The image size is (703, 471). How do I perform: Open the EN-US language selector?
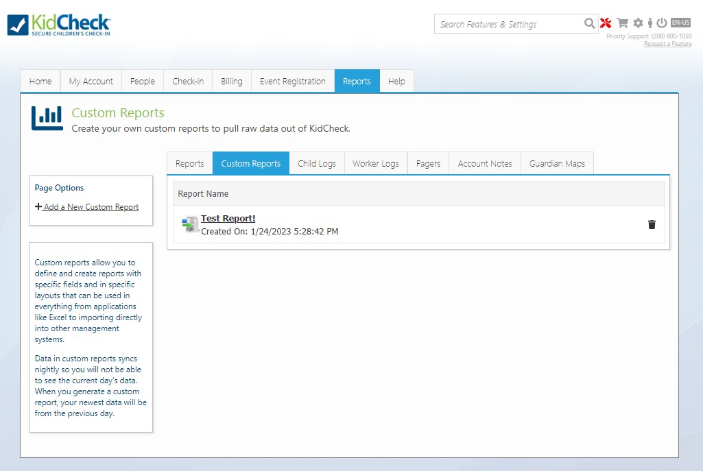click(x=680, y=23)
